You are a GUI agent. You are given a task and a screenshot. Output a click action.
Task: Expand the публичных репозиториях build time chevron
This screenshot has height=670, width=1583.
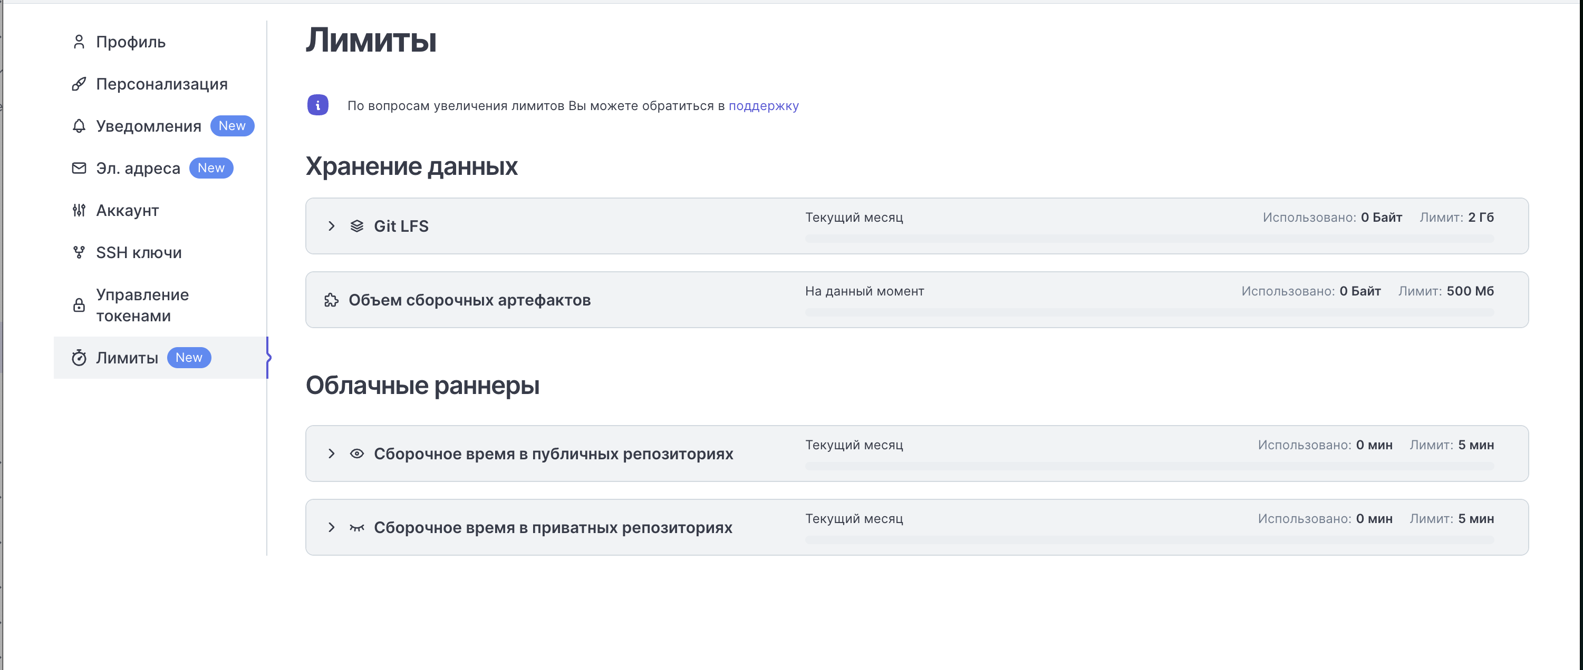coord(331,454)
